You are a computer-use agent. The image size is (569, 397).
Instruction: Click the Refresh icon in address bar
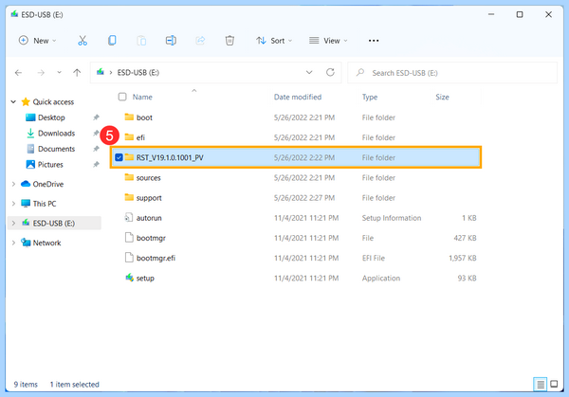point(330,72)
